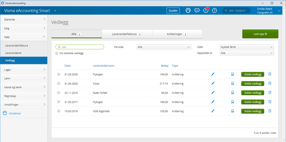The width and height of the screenshot is (286, 142).
Task: Tick the Vis koblede vedlegg checkbox
Action: click(x=57, y=54)
